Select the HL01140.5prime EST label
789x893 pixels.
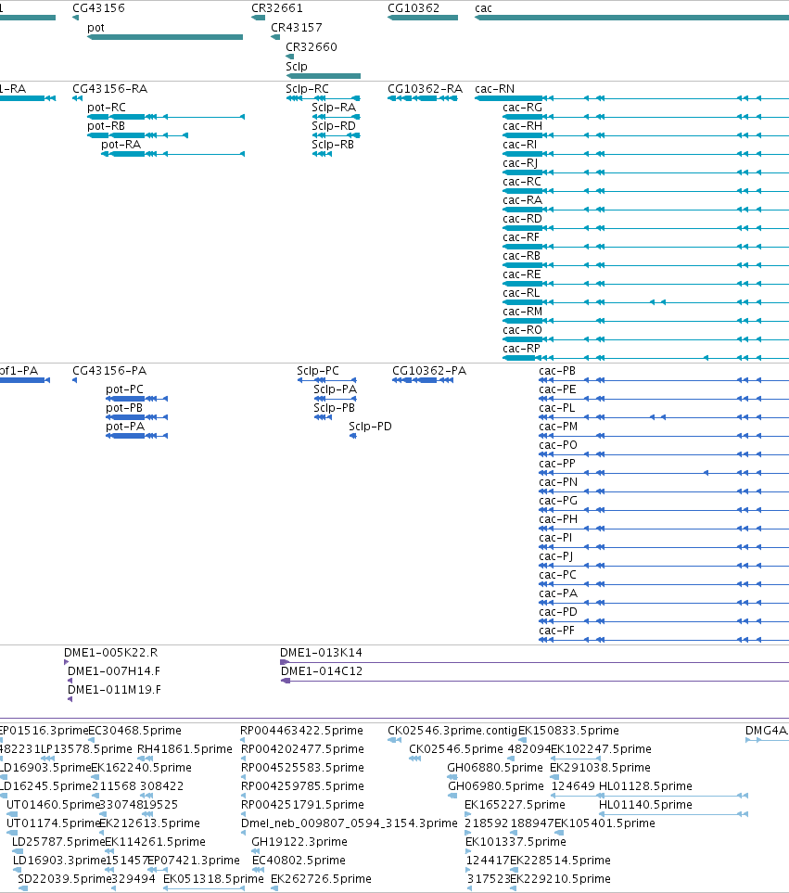[645, 805]
